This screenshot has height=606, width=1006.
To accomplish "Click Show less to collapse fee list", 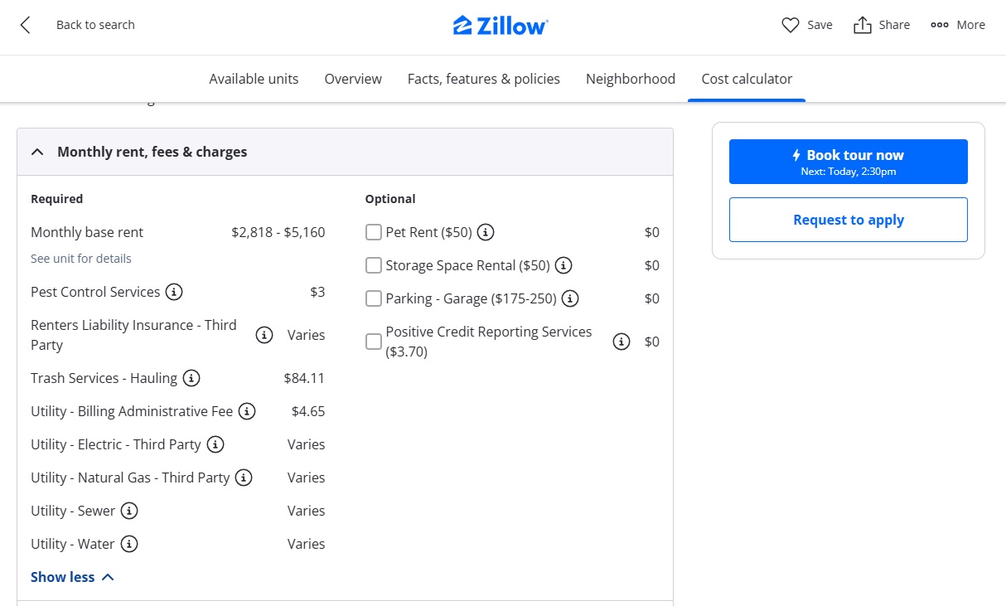I will [72, 577].
